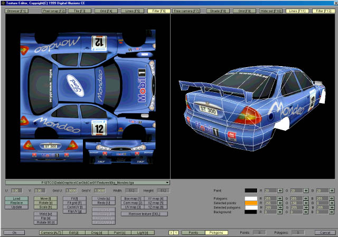The image size is (338, 237).
Task: Click the CycleUV button
Action: [x=74, y=207]
